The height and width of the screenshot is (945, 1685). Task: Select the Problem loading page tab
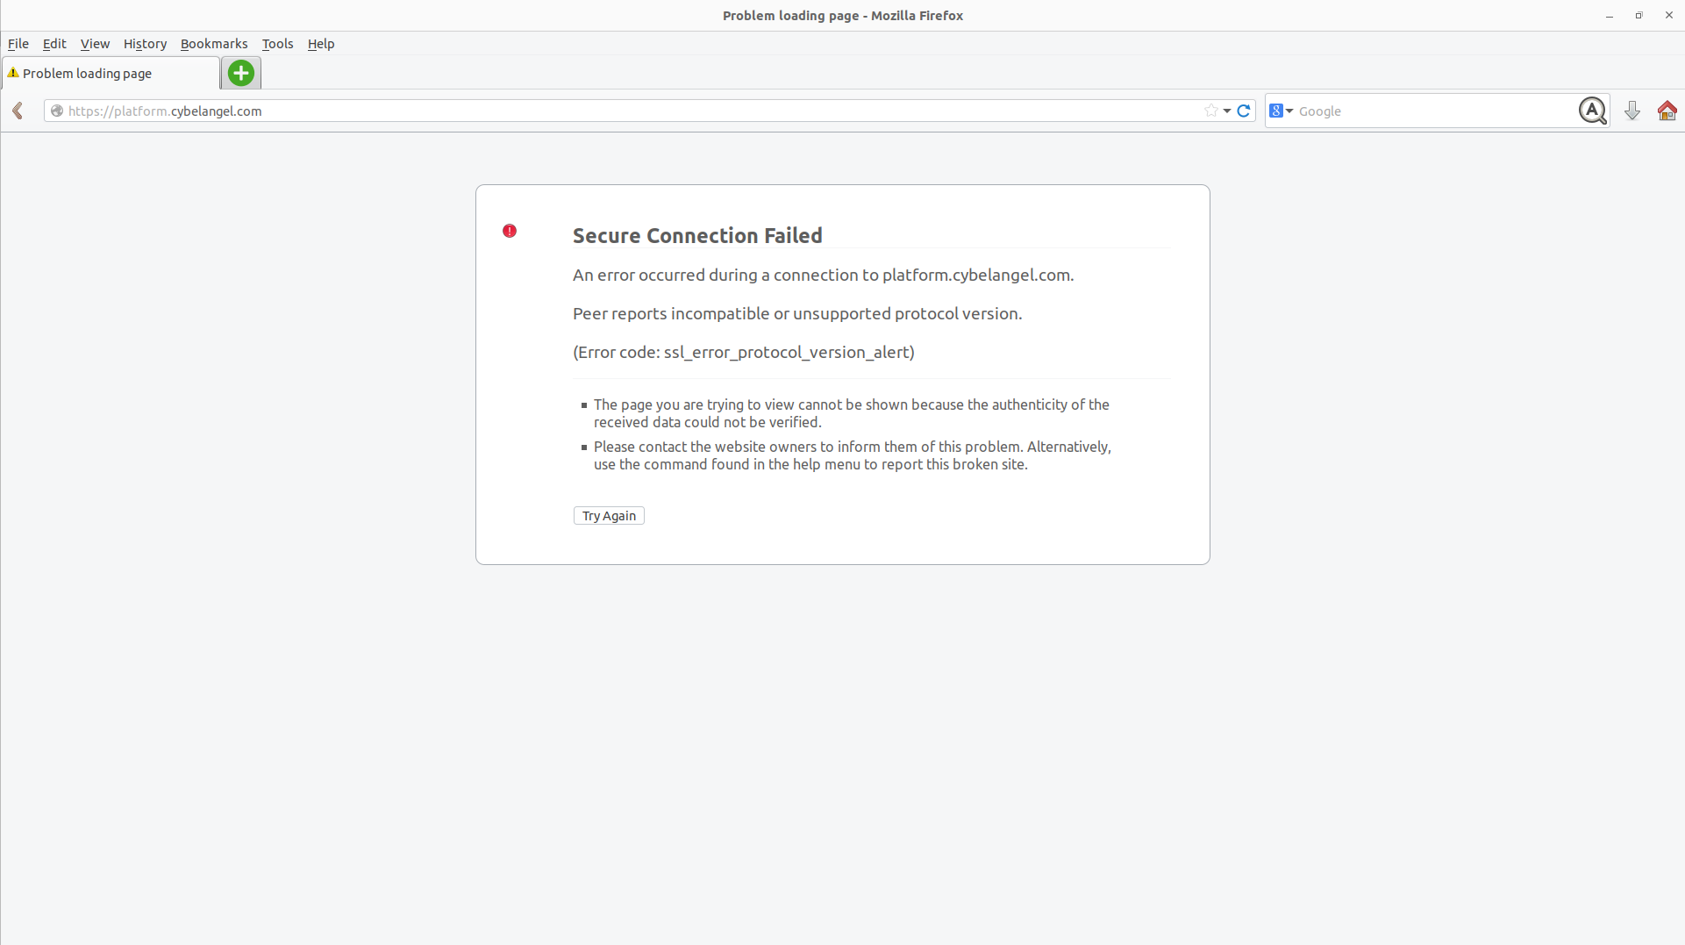pos(111,73)
